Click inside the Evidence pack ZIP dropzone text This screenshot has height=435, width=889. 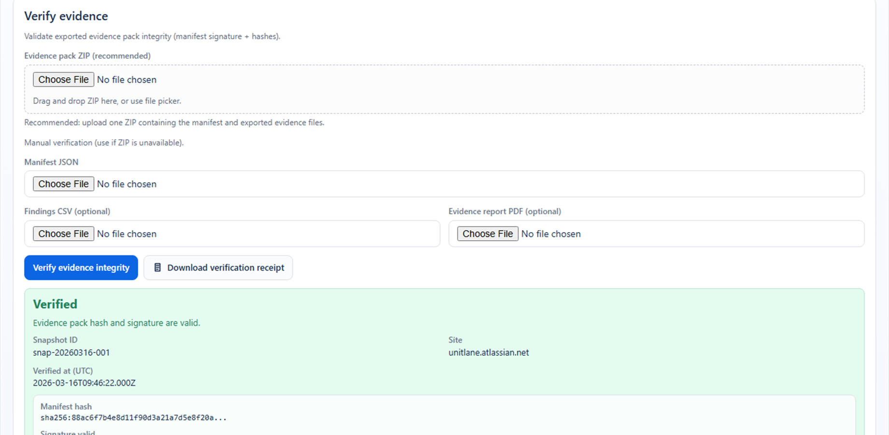107,101
